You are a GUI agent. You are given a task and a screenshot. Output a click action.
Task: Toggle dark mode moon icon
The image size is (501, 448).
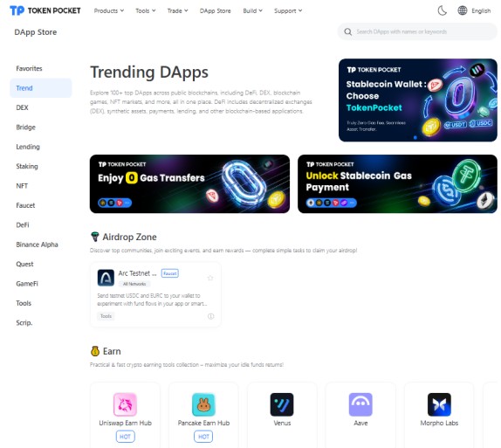point(443,10)
